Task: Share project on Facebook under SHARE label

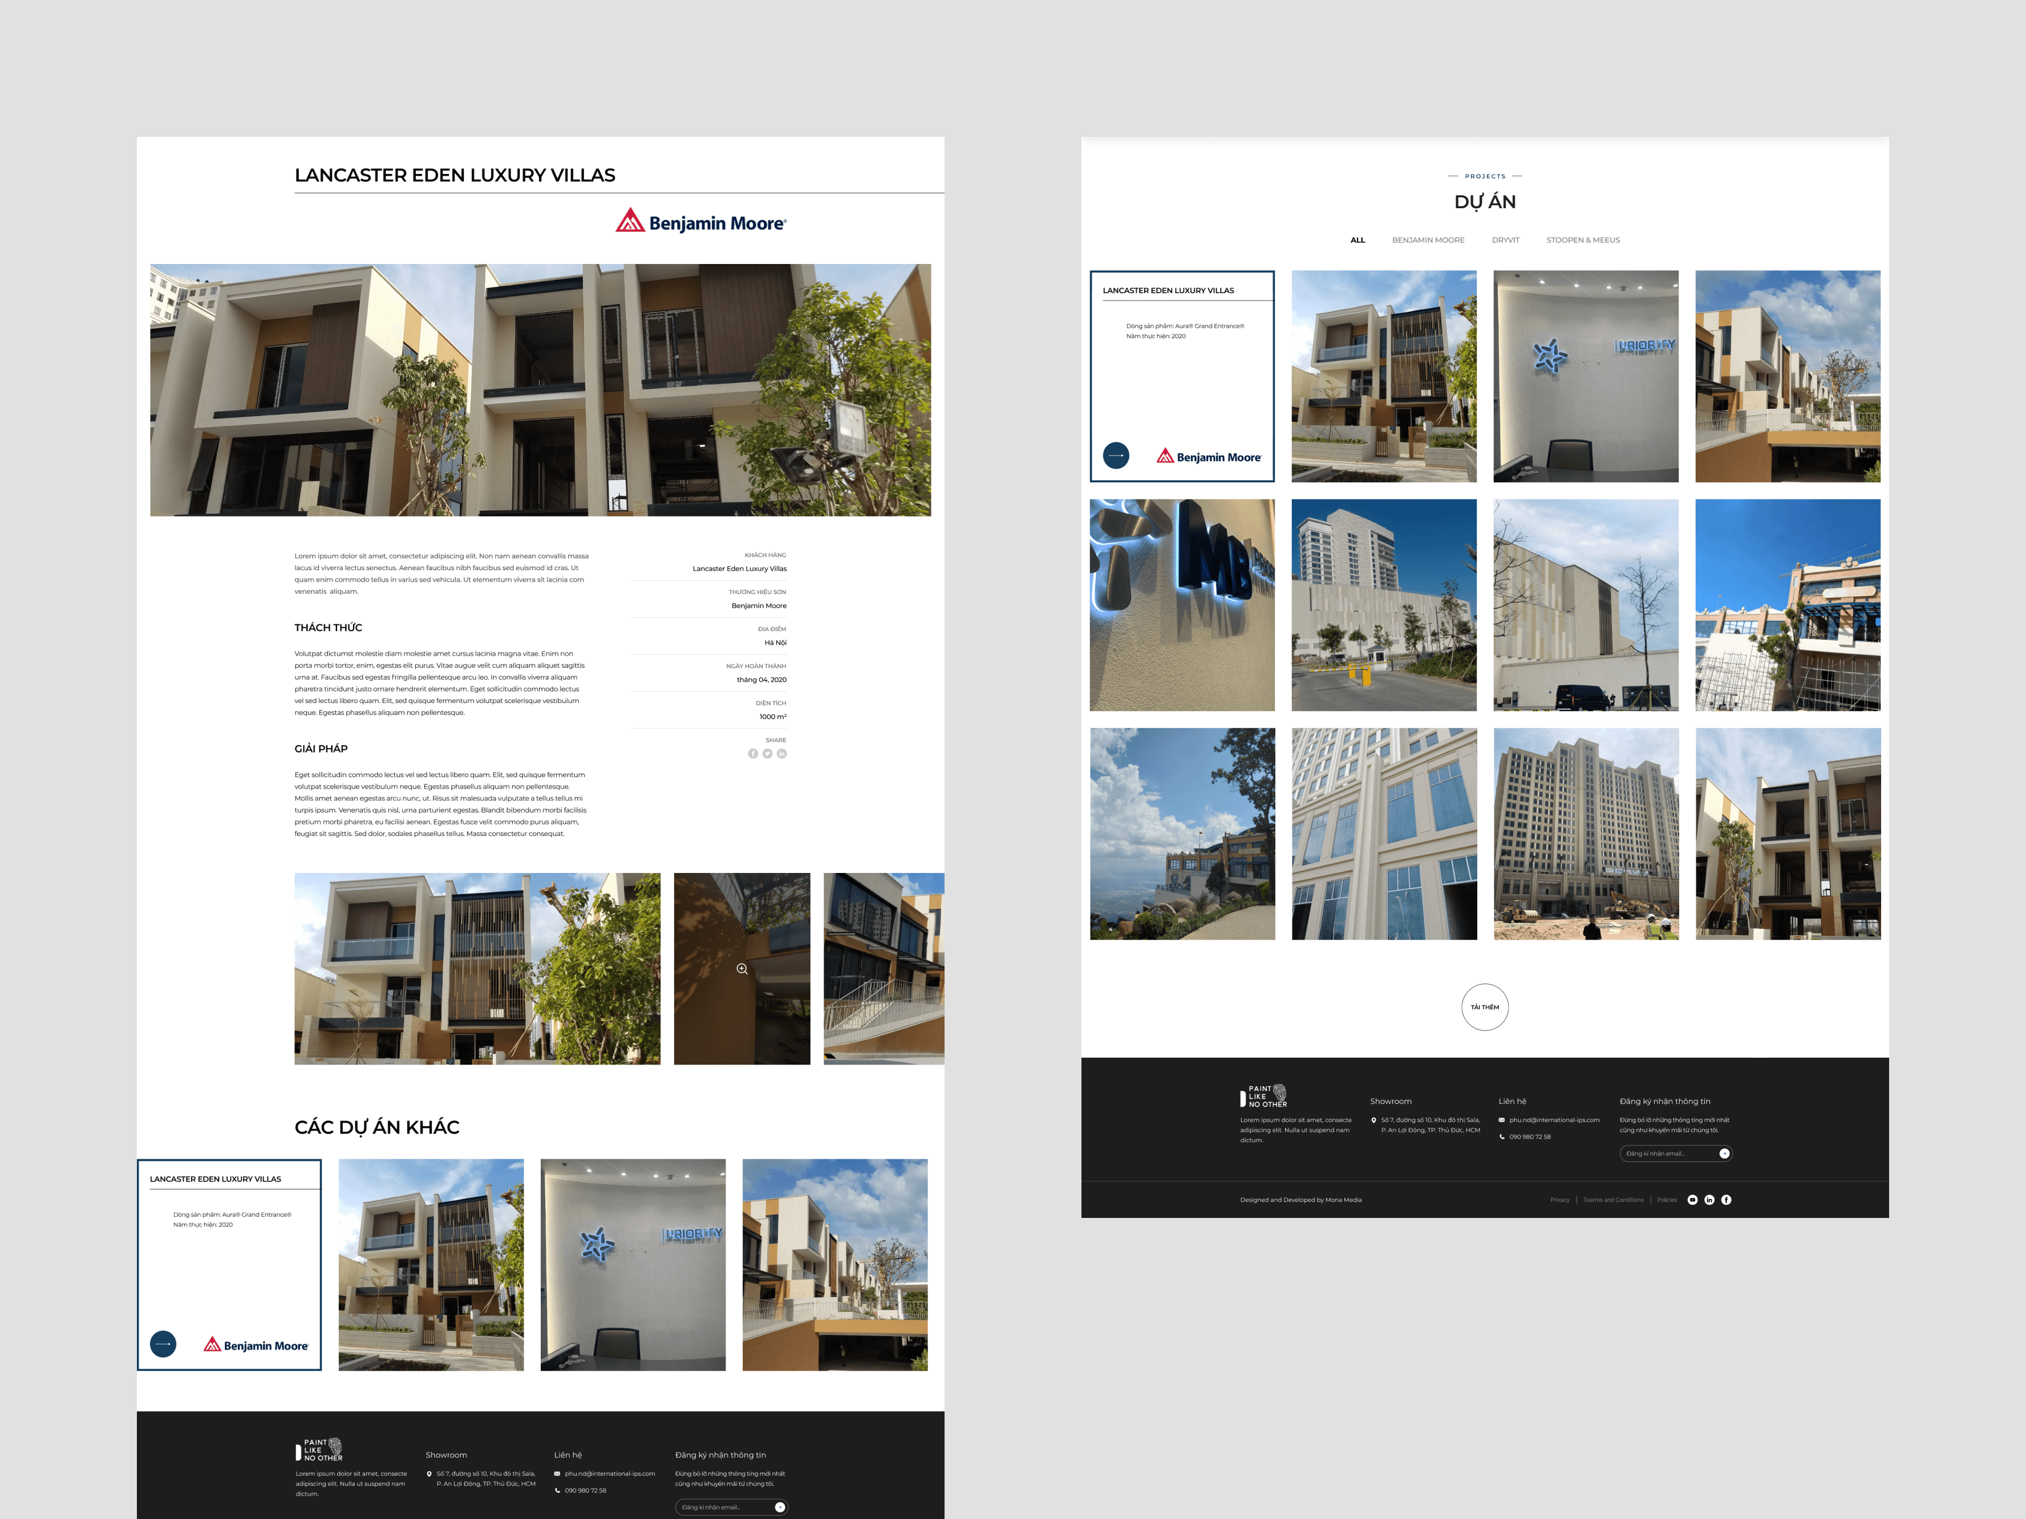Action: [x=753, y=754]
